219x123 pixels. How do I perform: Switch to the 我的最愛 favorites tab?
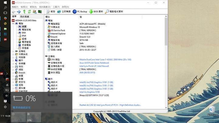pos(25,17)
